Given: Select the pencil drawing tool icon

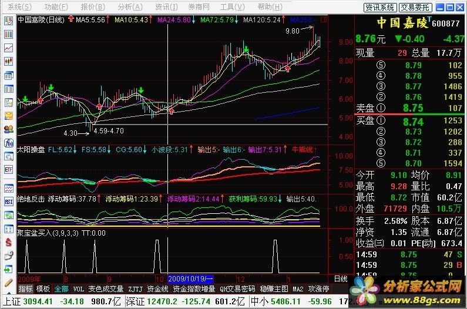Looking at the screenshot, I should (x=8, y=283).
